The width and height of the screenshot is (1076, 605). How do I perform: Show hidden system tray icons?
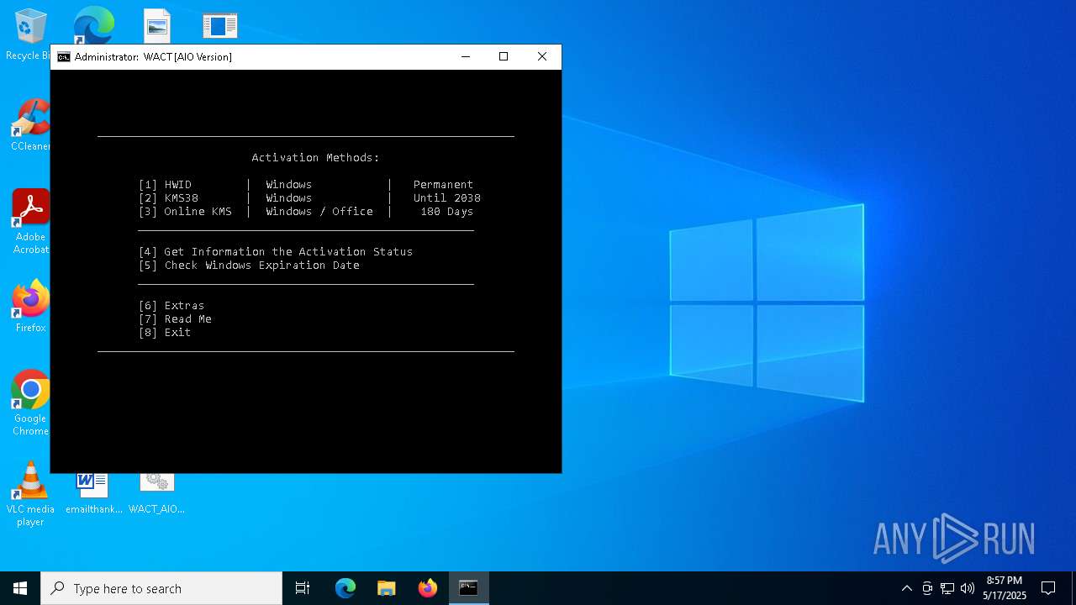click(906, 588)
